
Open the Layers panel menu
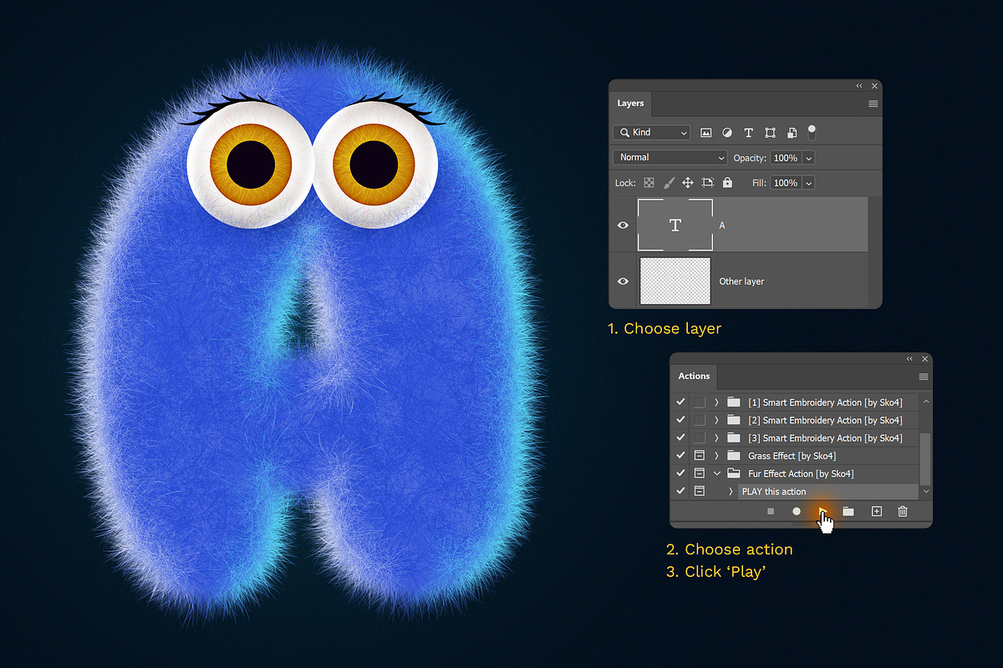[x=873, y=104]
